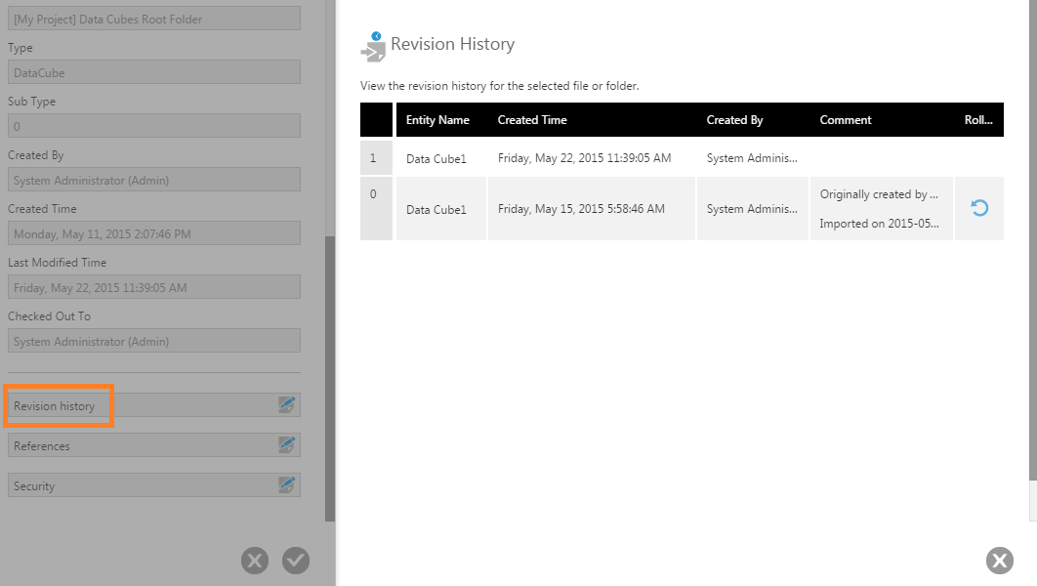Sort by Entity Name column header

coord(437,120)
